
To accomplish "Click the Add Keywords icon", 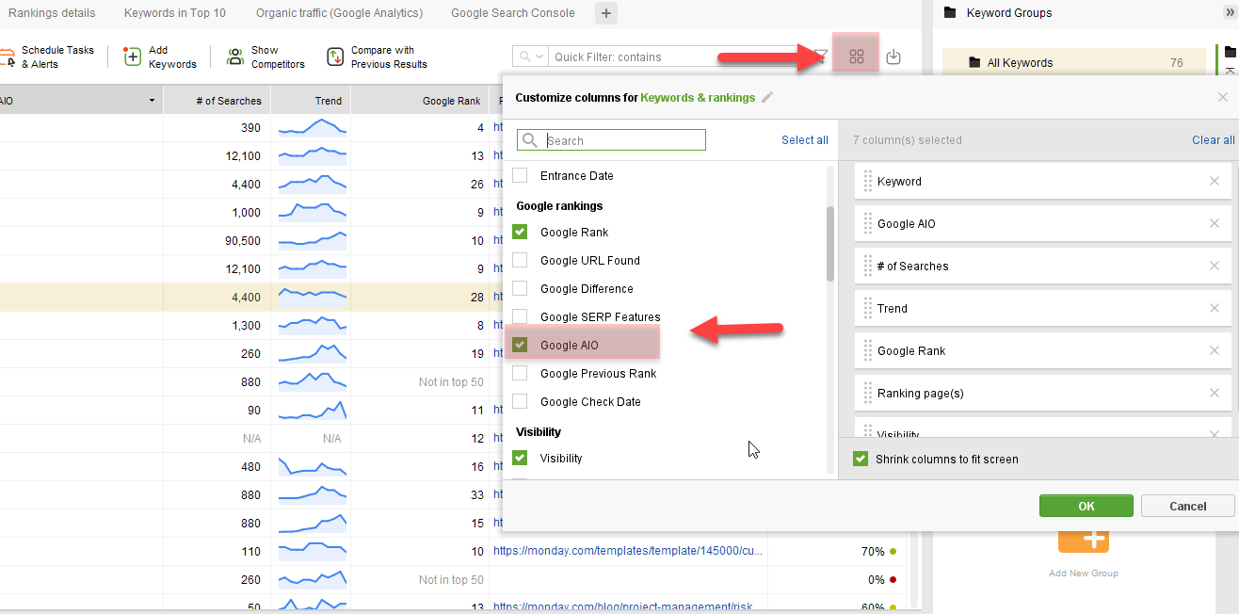I will tap(133, 57).
